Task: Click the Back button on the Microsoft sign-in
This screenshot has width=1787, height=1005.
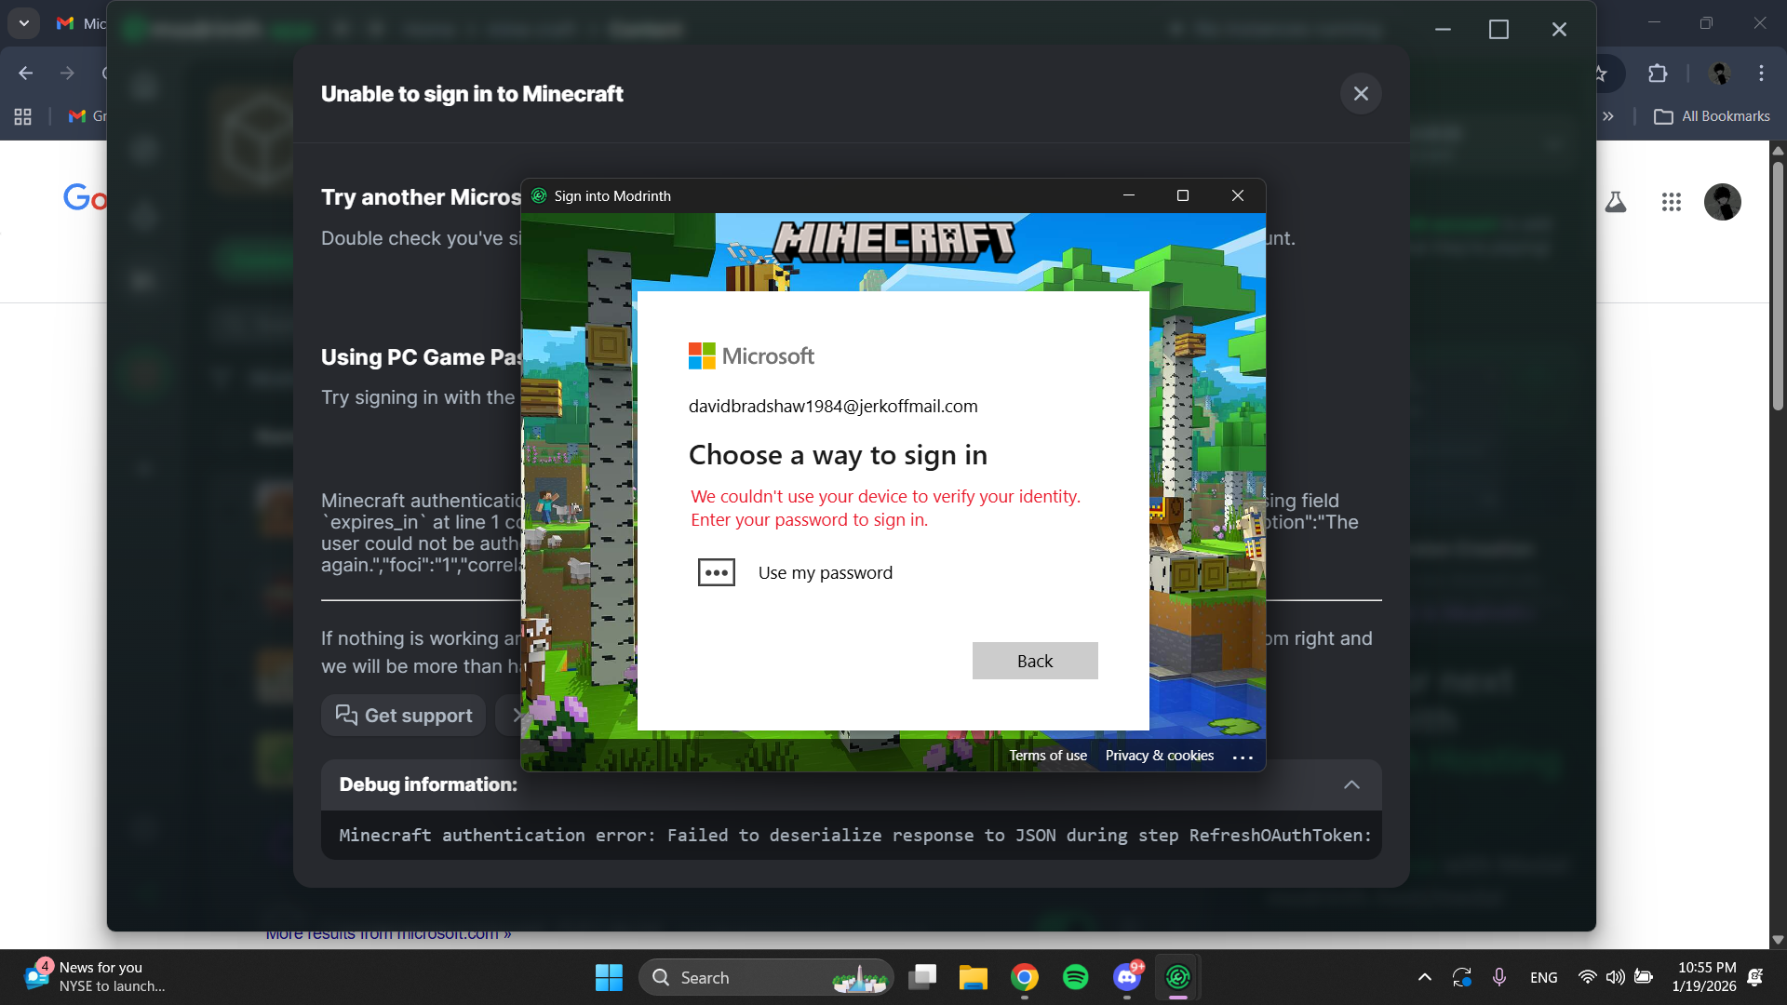Action: [x=1035, y=661]
